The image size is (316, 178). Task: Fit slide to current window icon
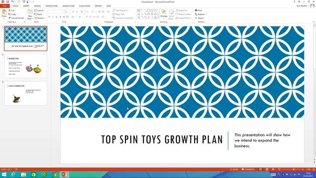coord(314,169)
